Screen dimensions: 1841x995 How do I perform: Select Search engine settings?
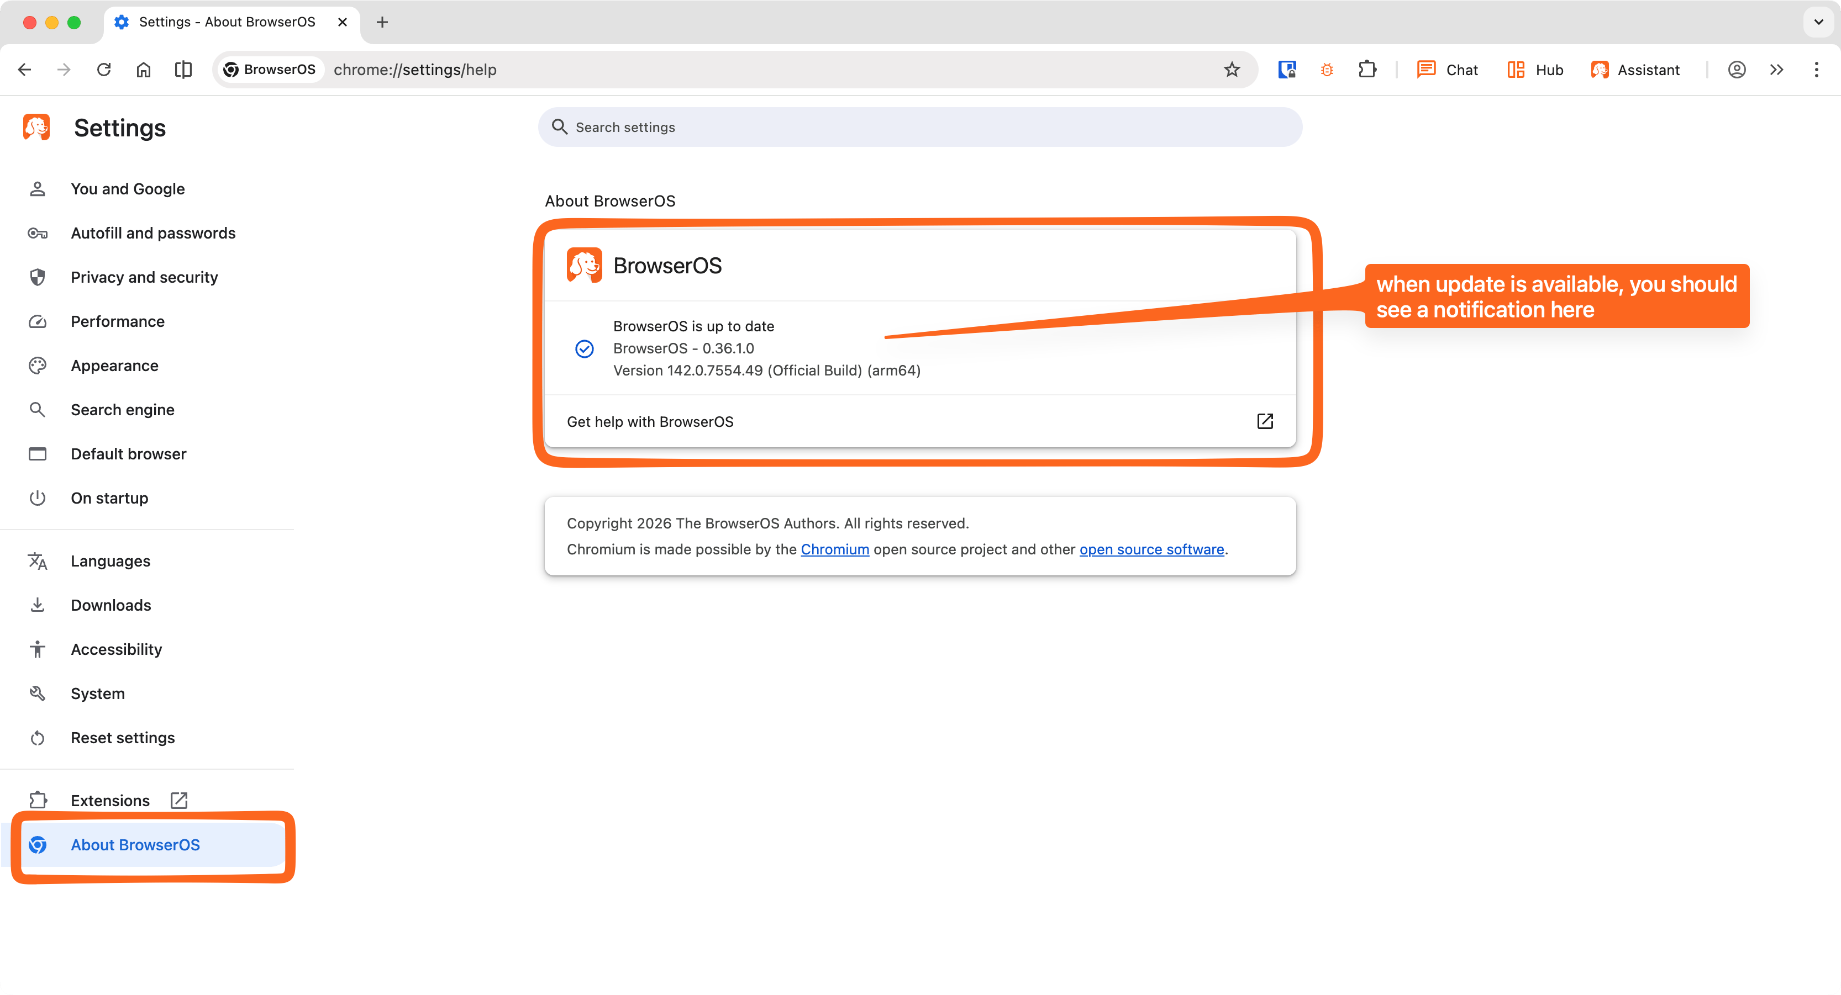click(147, 410)
